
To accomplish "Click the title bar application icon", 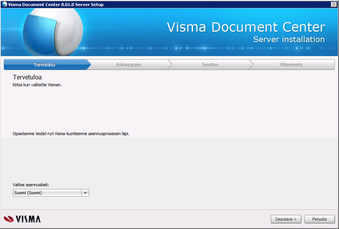I will (4, 4).
